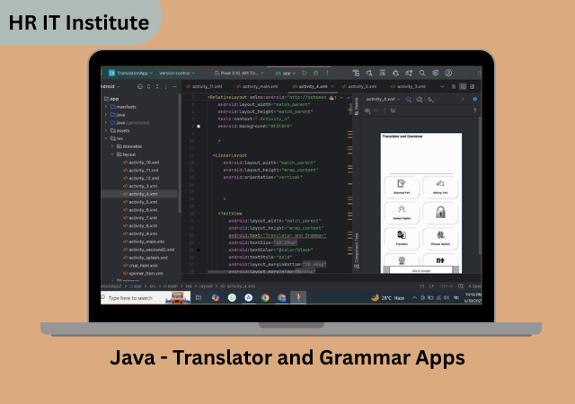Open the app run configuration dropdown
The image size is (575, 404).
coord(286,73)
